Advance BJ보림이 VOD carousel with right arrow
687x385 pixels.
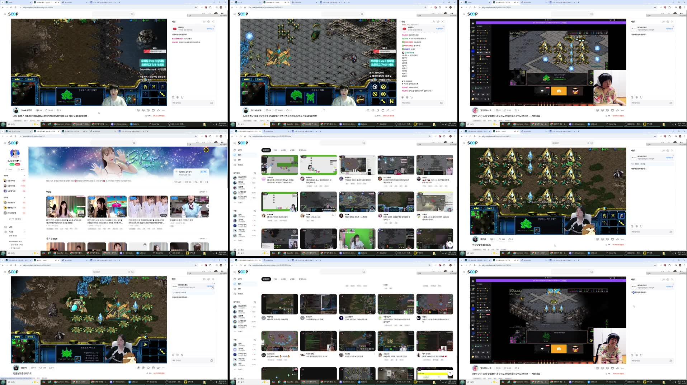click(208, 206)
